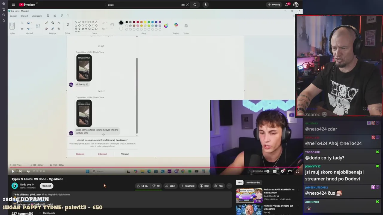Enter fullscreen mode

(297, 171)
